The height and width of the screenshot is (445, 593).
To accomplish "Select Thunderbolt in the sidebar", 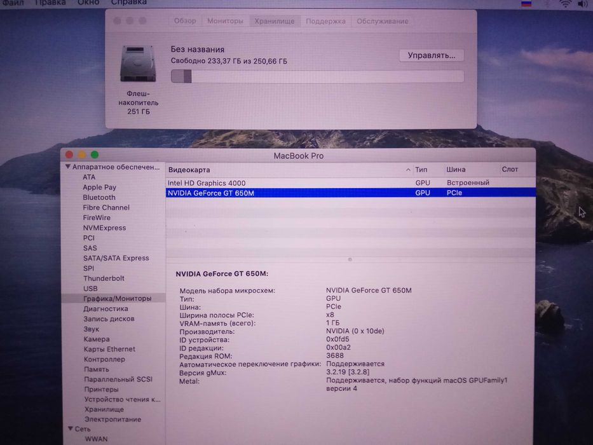I will (104, 278).
